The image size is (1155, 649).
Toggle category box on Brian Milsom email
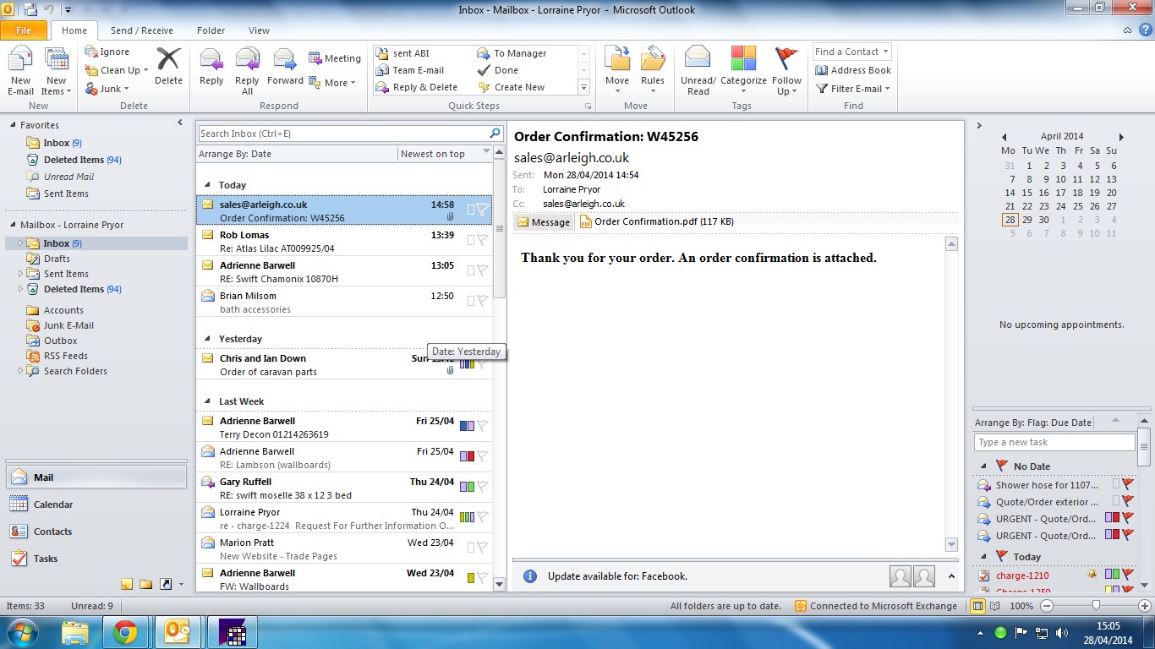coord(471,301)
